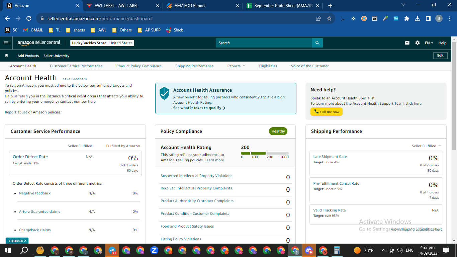This screenshot has width=457, height=257.
Task: Click the microphone extension icon
Action: pos(385,19)
